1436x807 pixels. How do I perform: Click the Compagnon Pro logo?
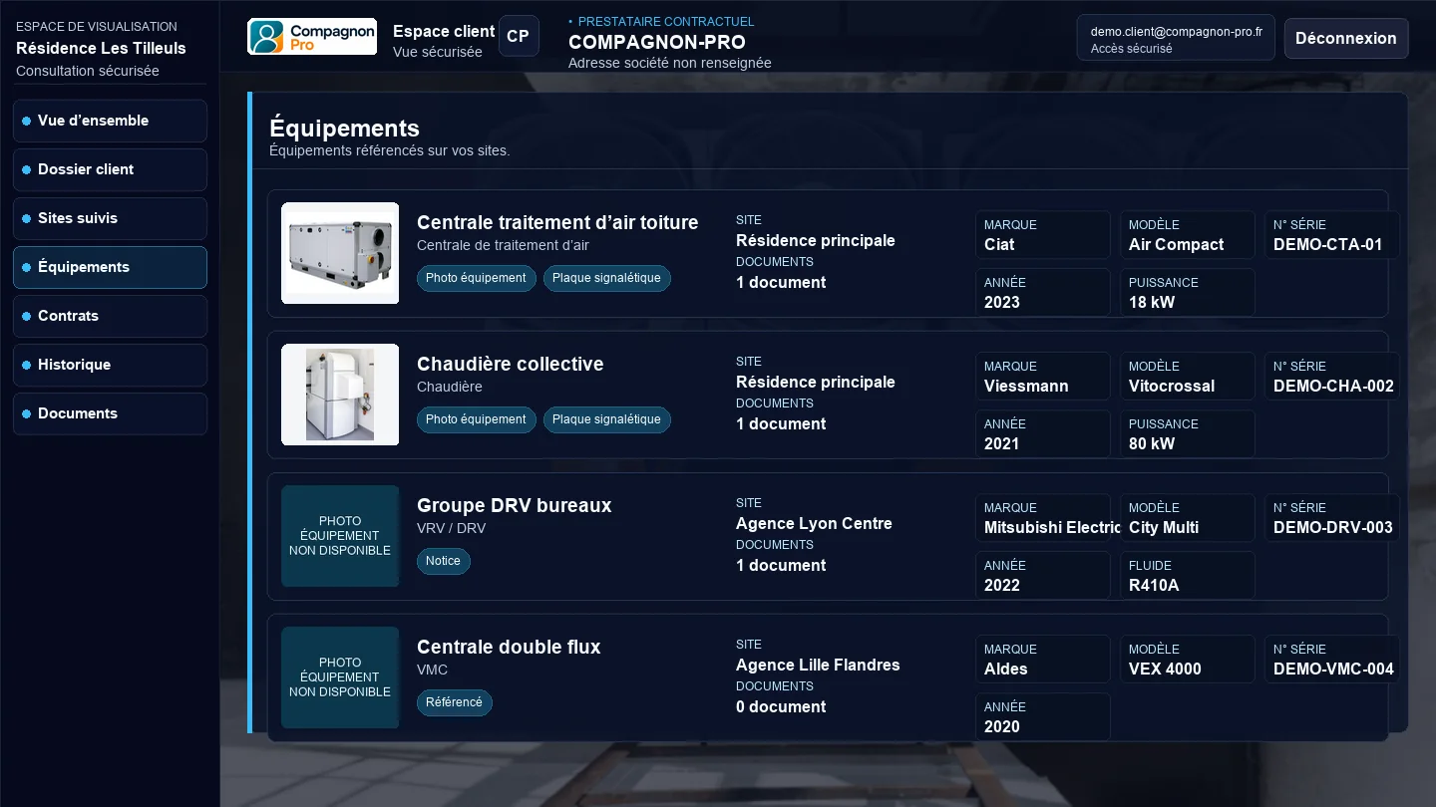pyautogui.click(x=312, y=37)
